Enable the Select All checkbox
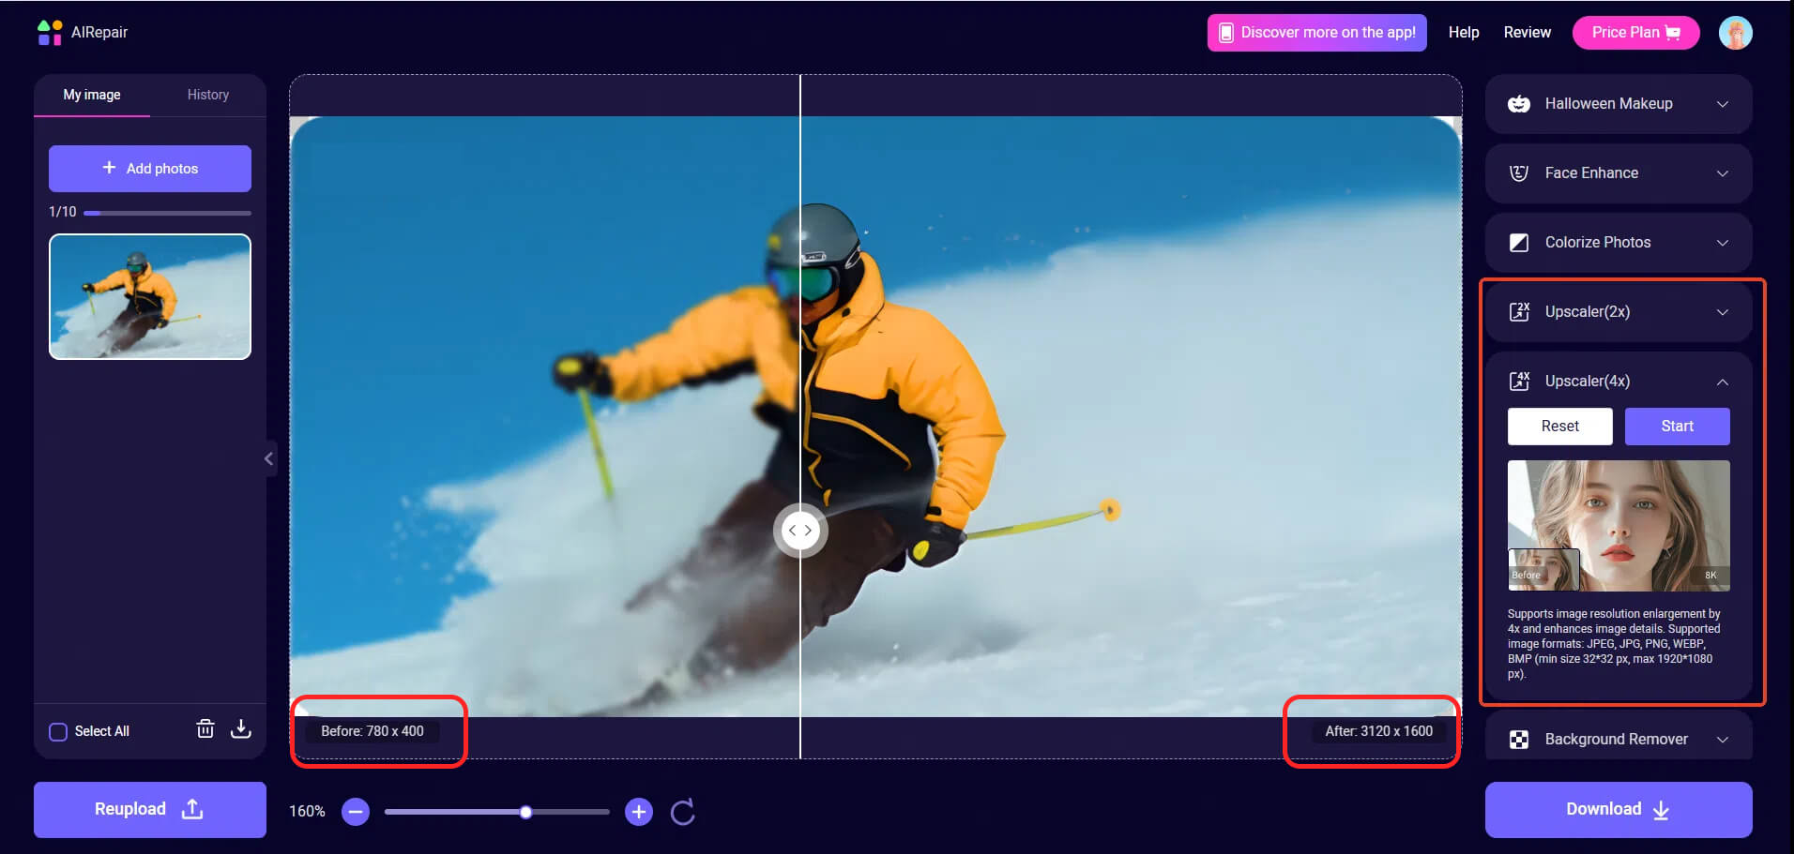This screenshot has height=854, width=1794. click(x=58, y=730)
